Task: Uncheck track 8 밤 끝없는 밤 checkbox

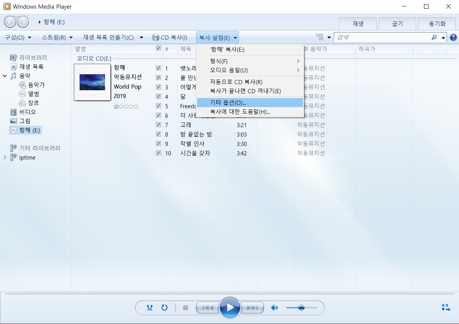Action: (159, 134)
